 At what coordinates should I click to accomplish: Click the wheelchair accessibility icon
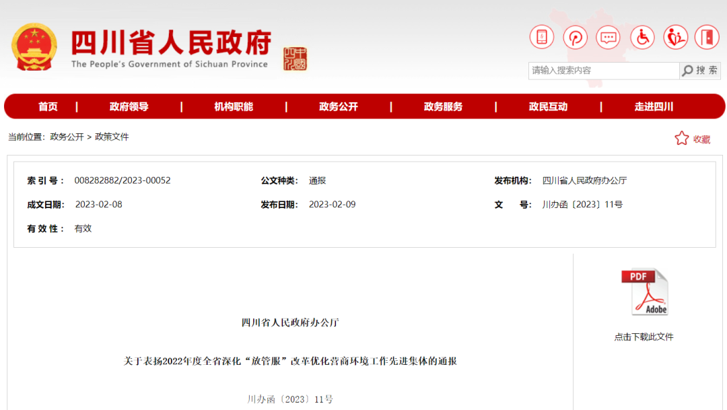(x=642, y=37)
